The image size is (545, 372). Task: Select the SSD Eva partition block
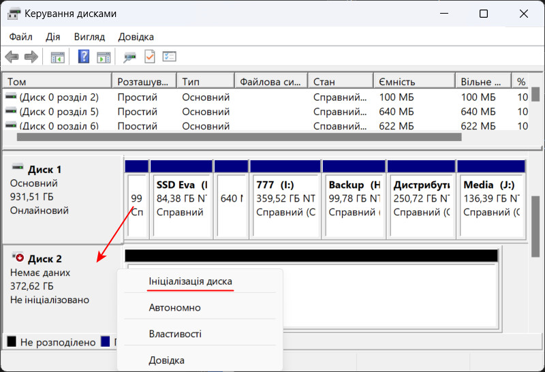pyautogui.click(x=181, y=200)
